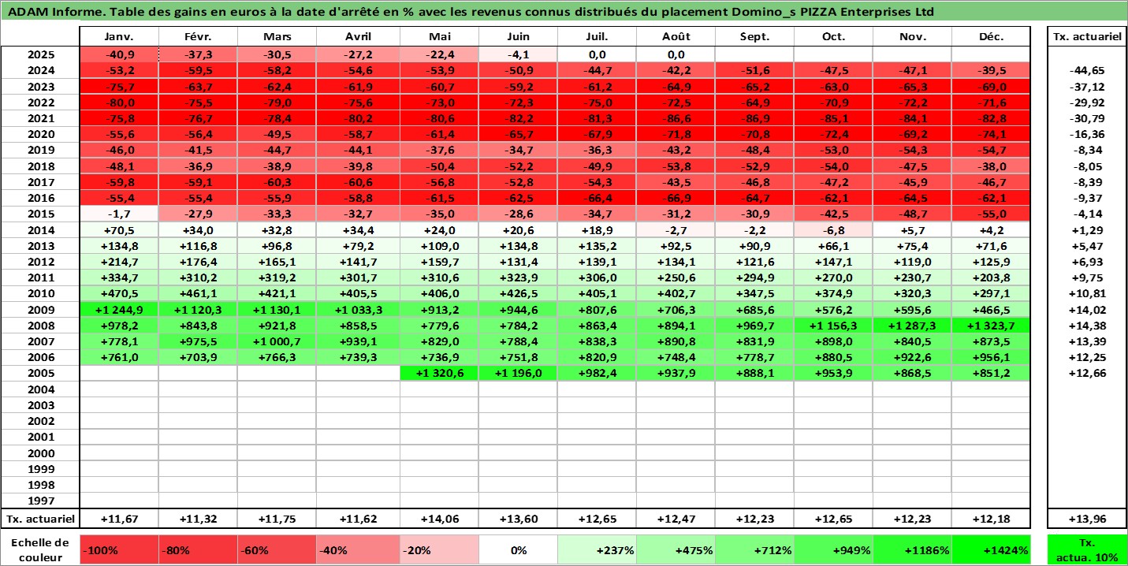The width and height of the screenshot is (1128, 566).
Task: Select actuarial rate '+14,38' for 2008
Action: coord(1087,326)
